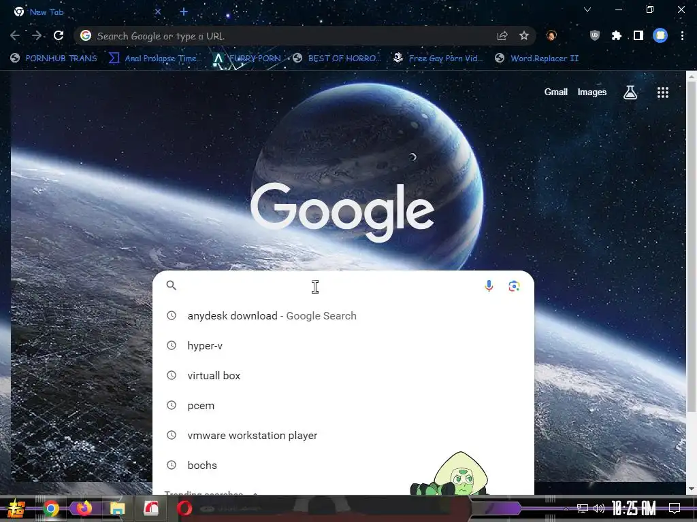Click the forward navigation arrow

click(37, 35)
